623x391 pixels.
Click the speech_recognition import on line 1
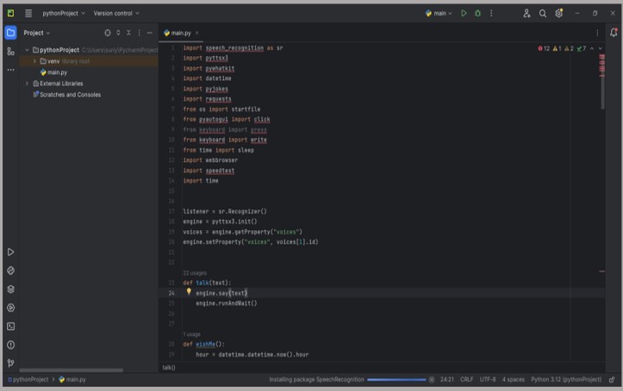234,48
